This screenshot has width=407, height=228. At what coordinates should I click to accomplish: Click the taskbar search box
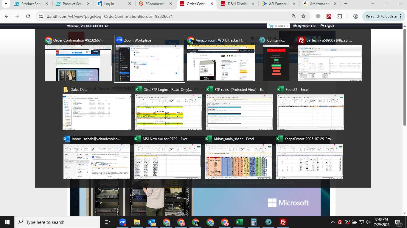[x=58, y=222]
